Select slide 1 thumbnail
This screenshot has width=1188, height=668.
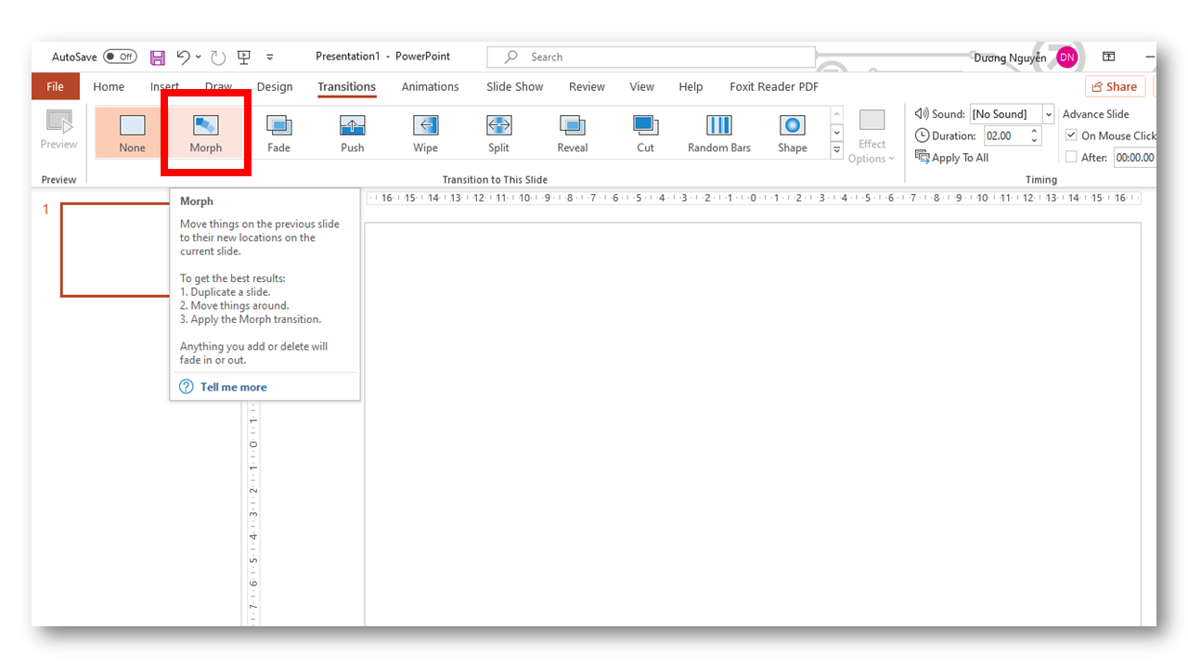point(115,250)
